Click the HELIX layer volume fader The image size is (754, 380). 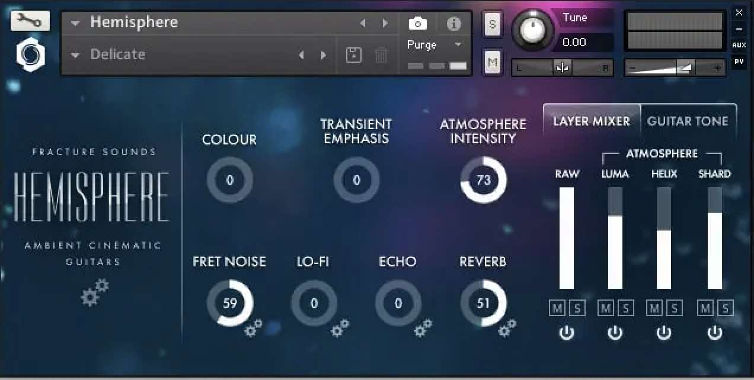tap(664, 238)
